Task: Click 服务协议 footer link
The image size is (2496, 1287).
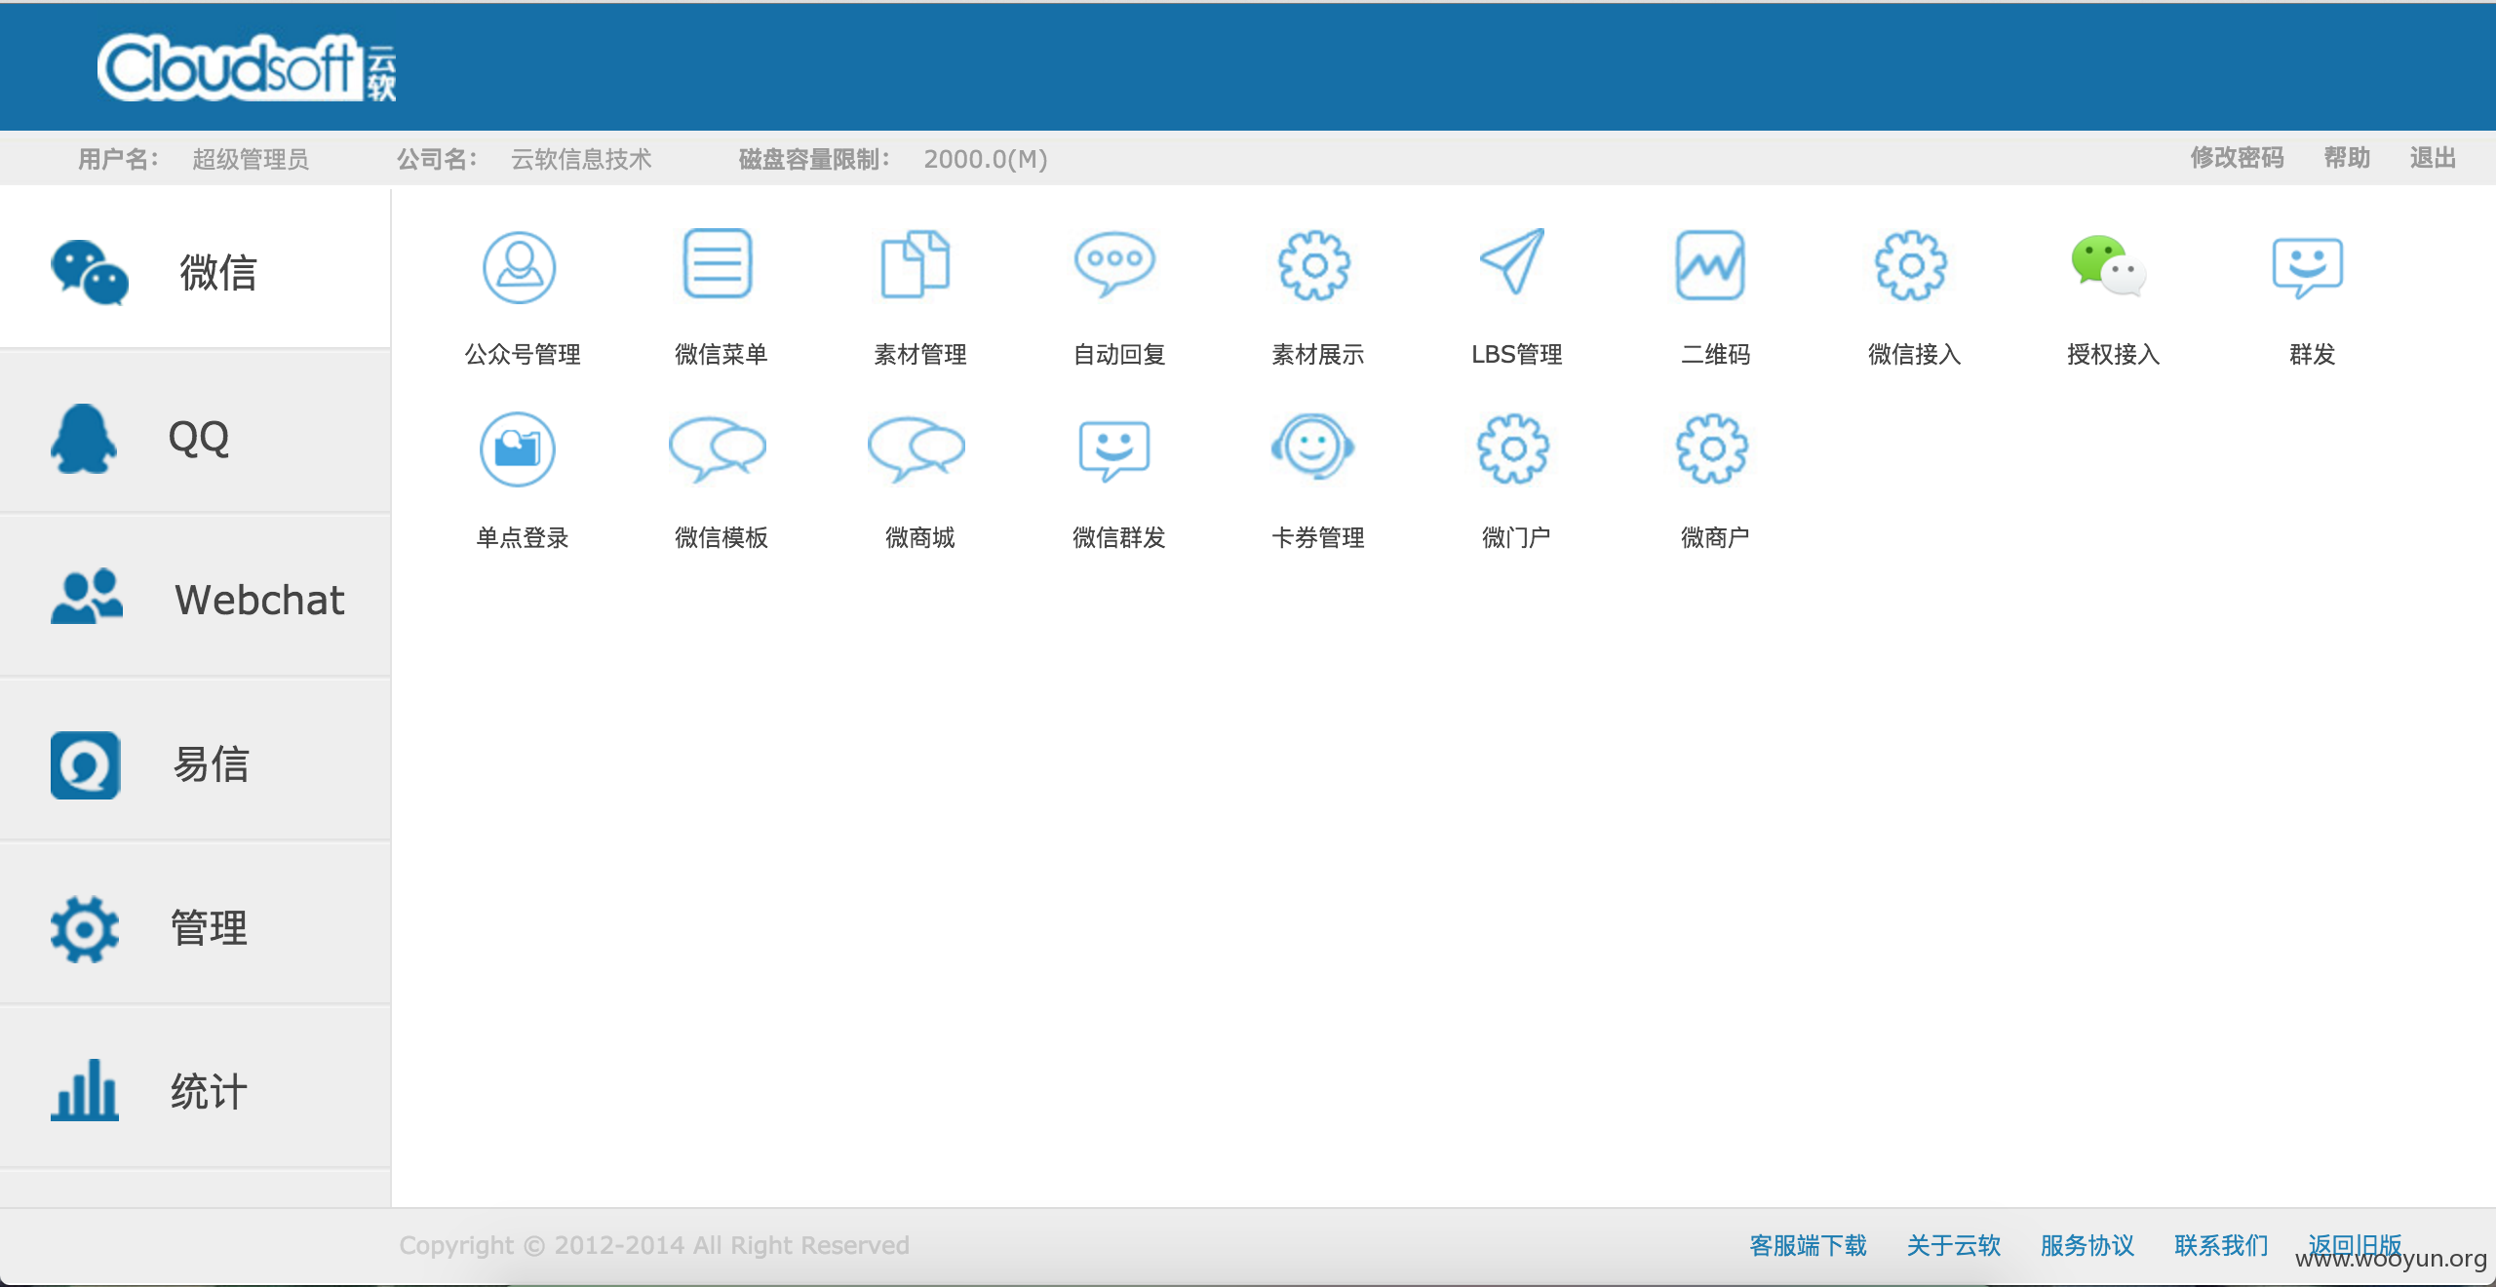Action: click(2087, 1245)
